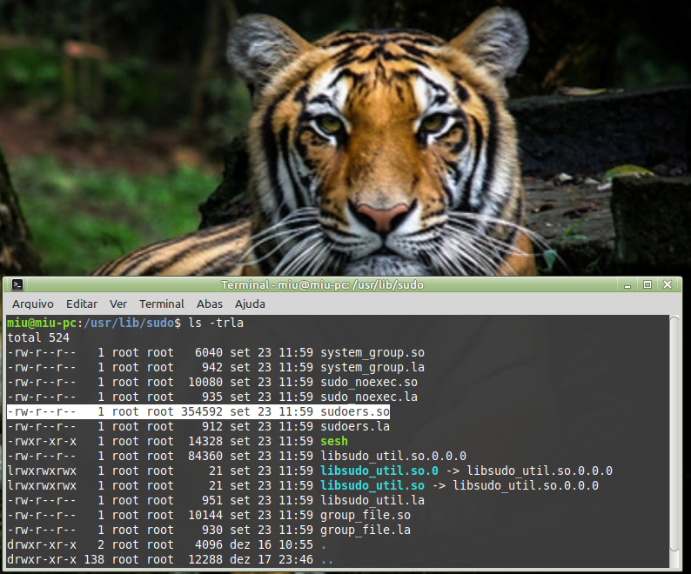Click the size value 84360
This screenshot has height=574, width=691.
[205, 456]
